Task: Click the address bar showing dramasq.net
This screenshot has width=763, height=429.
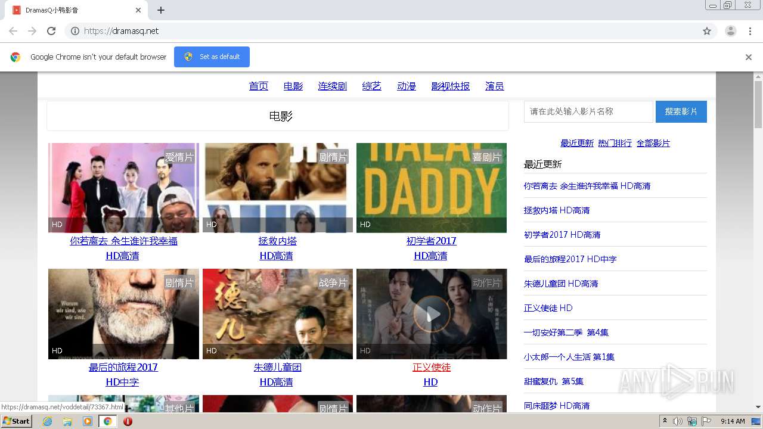Action: coord(390,31)
